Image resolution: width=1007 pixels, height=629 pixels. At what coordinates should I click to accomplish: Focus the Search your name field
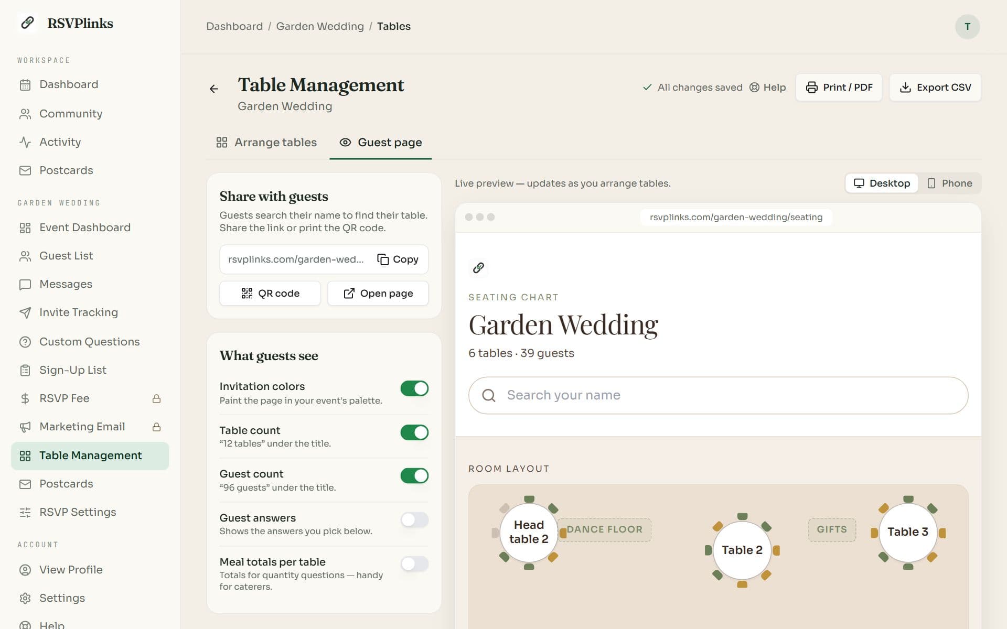(x=718, y=395)
